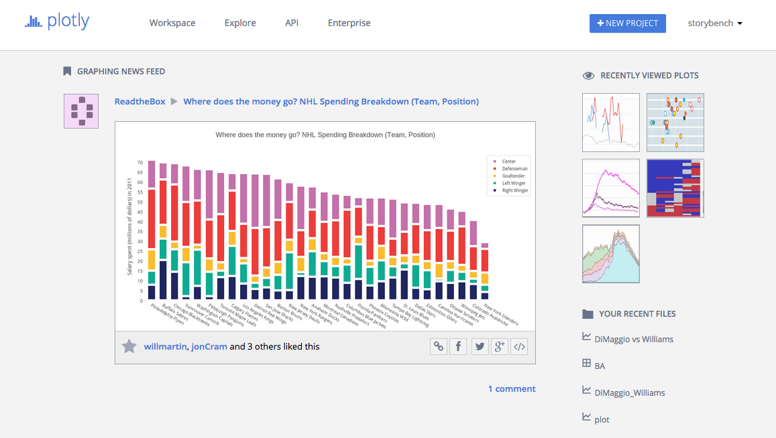Screen dimensions: 776x438
Task: Expand the ReadtheBox breadcrumb arrow
Action: (174, 101)
